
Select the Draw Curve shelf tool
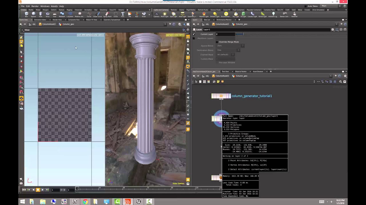click(x=98, y=15)
